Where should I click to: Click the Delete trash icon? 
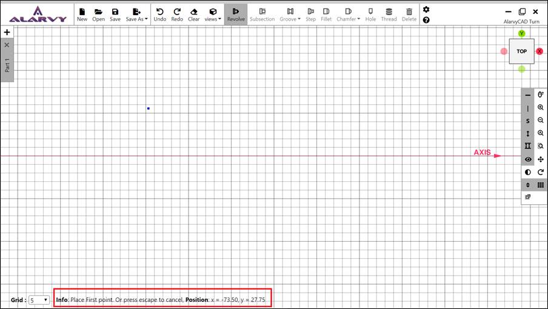click(409, 15)
